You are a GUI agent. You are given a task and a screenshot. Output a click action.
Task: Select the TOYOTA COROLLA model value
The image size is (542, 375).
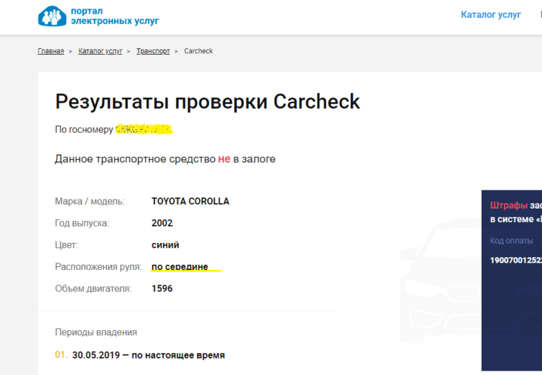[190, 202]
